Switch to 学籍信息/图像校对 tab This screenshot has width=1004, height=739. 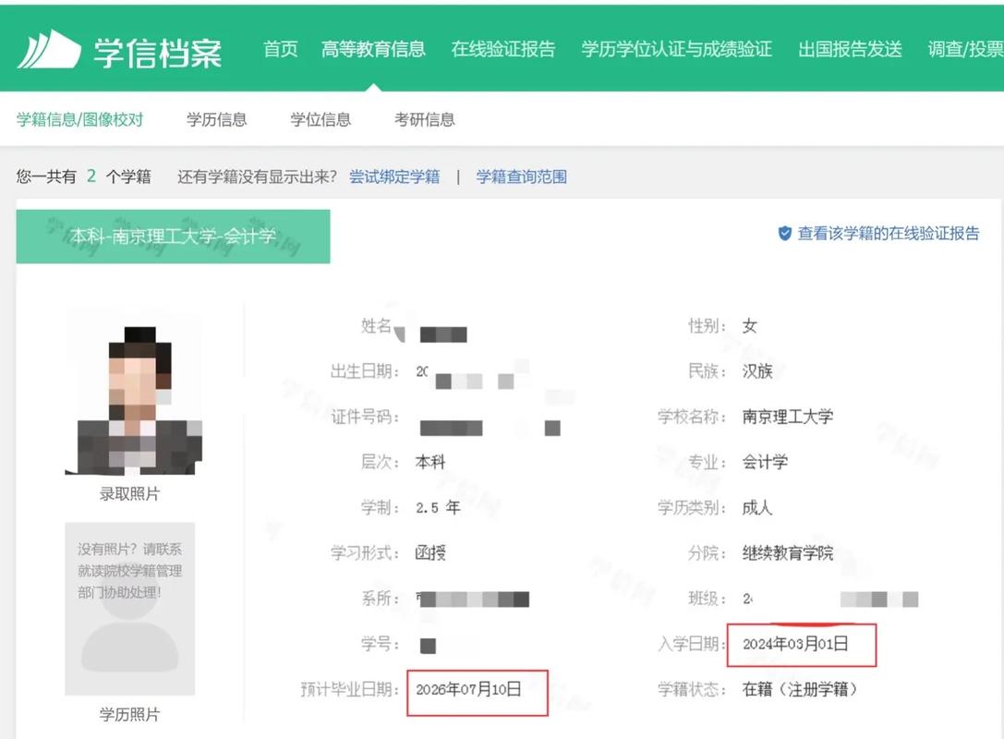point(80,120)
